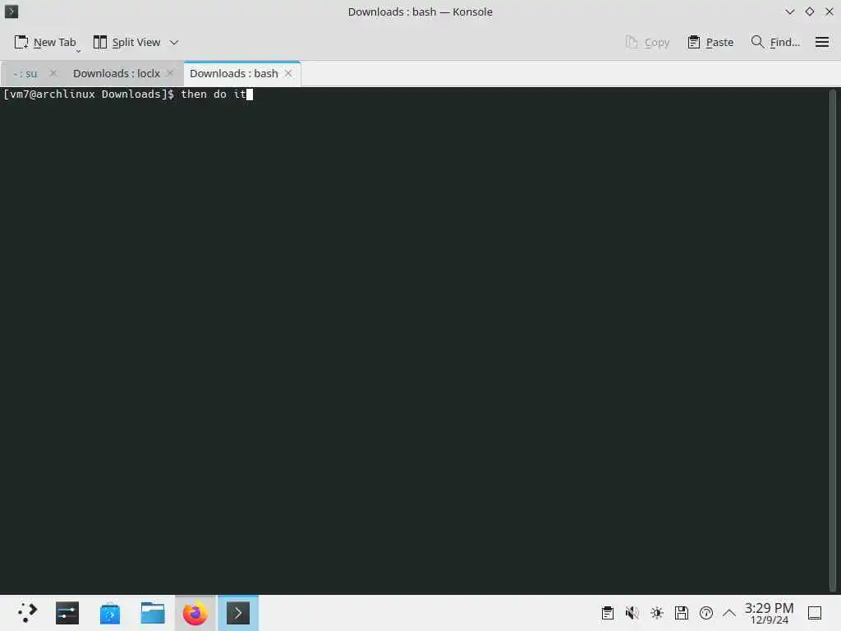Image resolution: width=841 pixels, height=631 pixels.
Task: Launch Discover software center from taskbar
Action: (110, 613)
